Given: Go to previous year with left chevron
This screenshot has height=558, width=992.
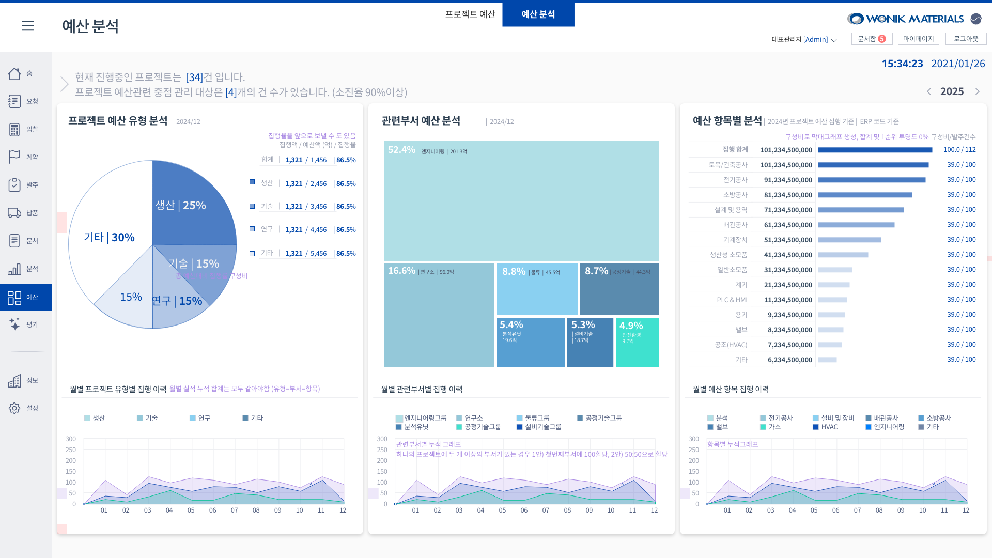Looking at the screenshot, I should pos(929,91).
